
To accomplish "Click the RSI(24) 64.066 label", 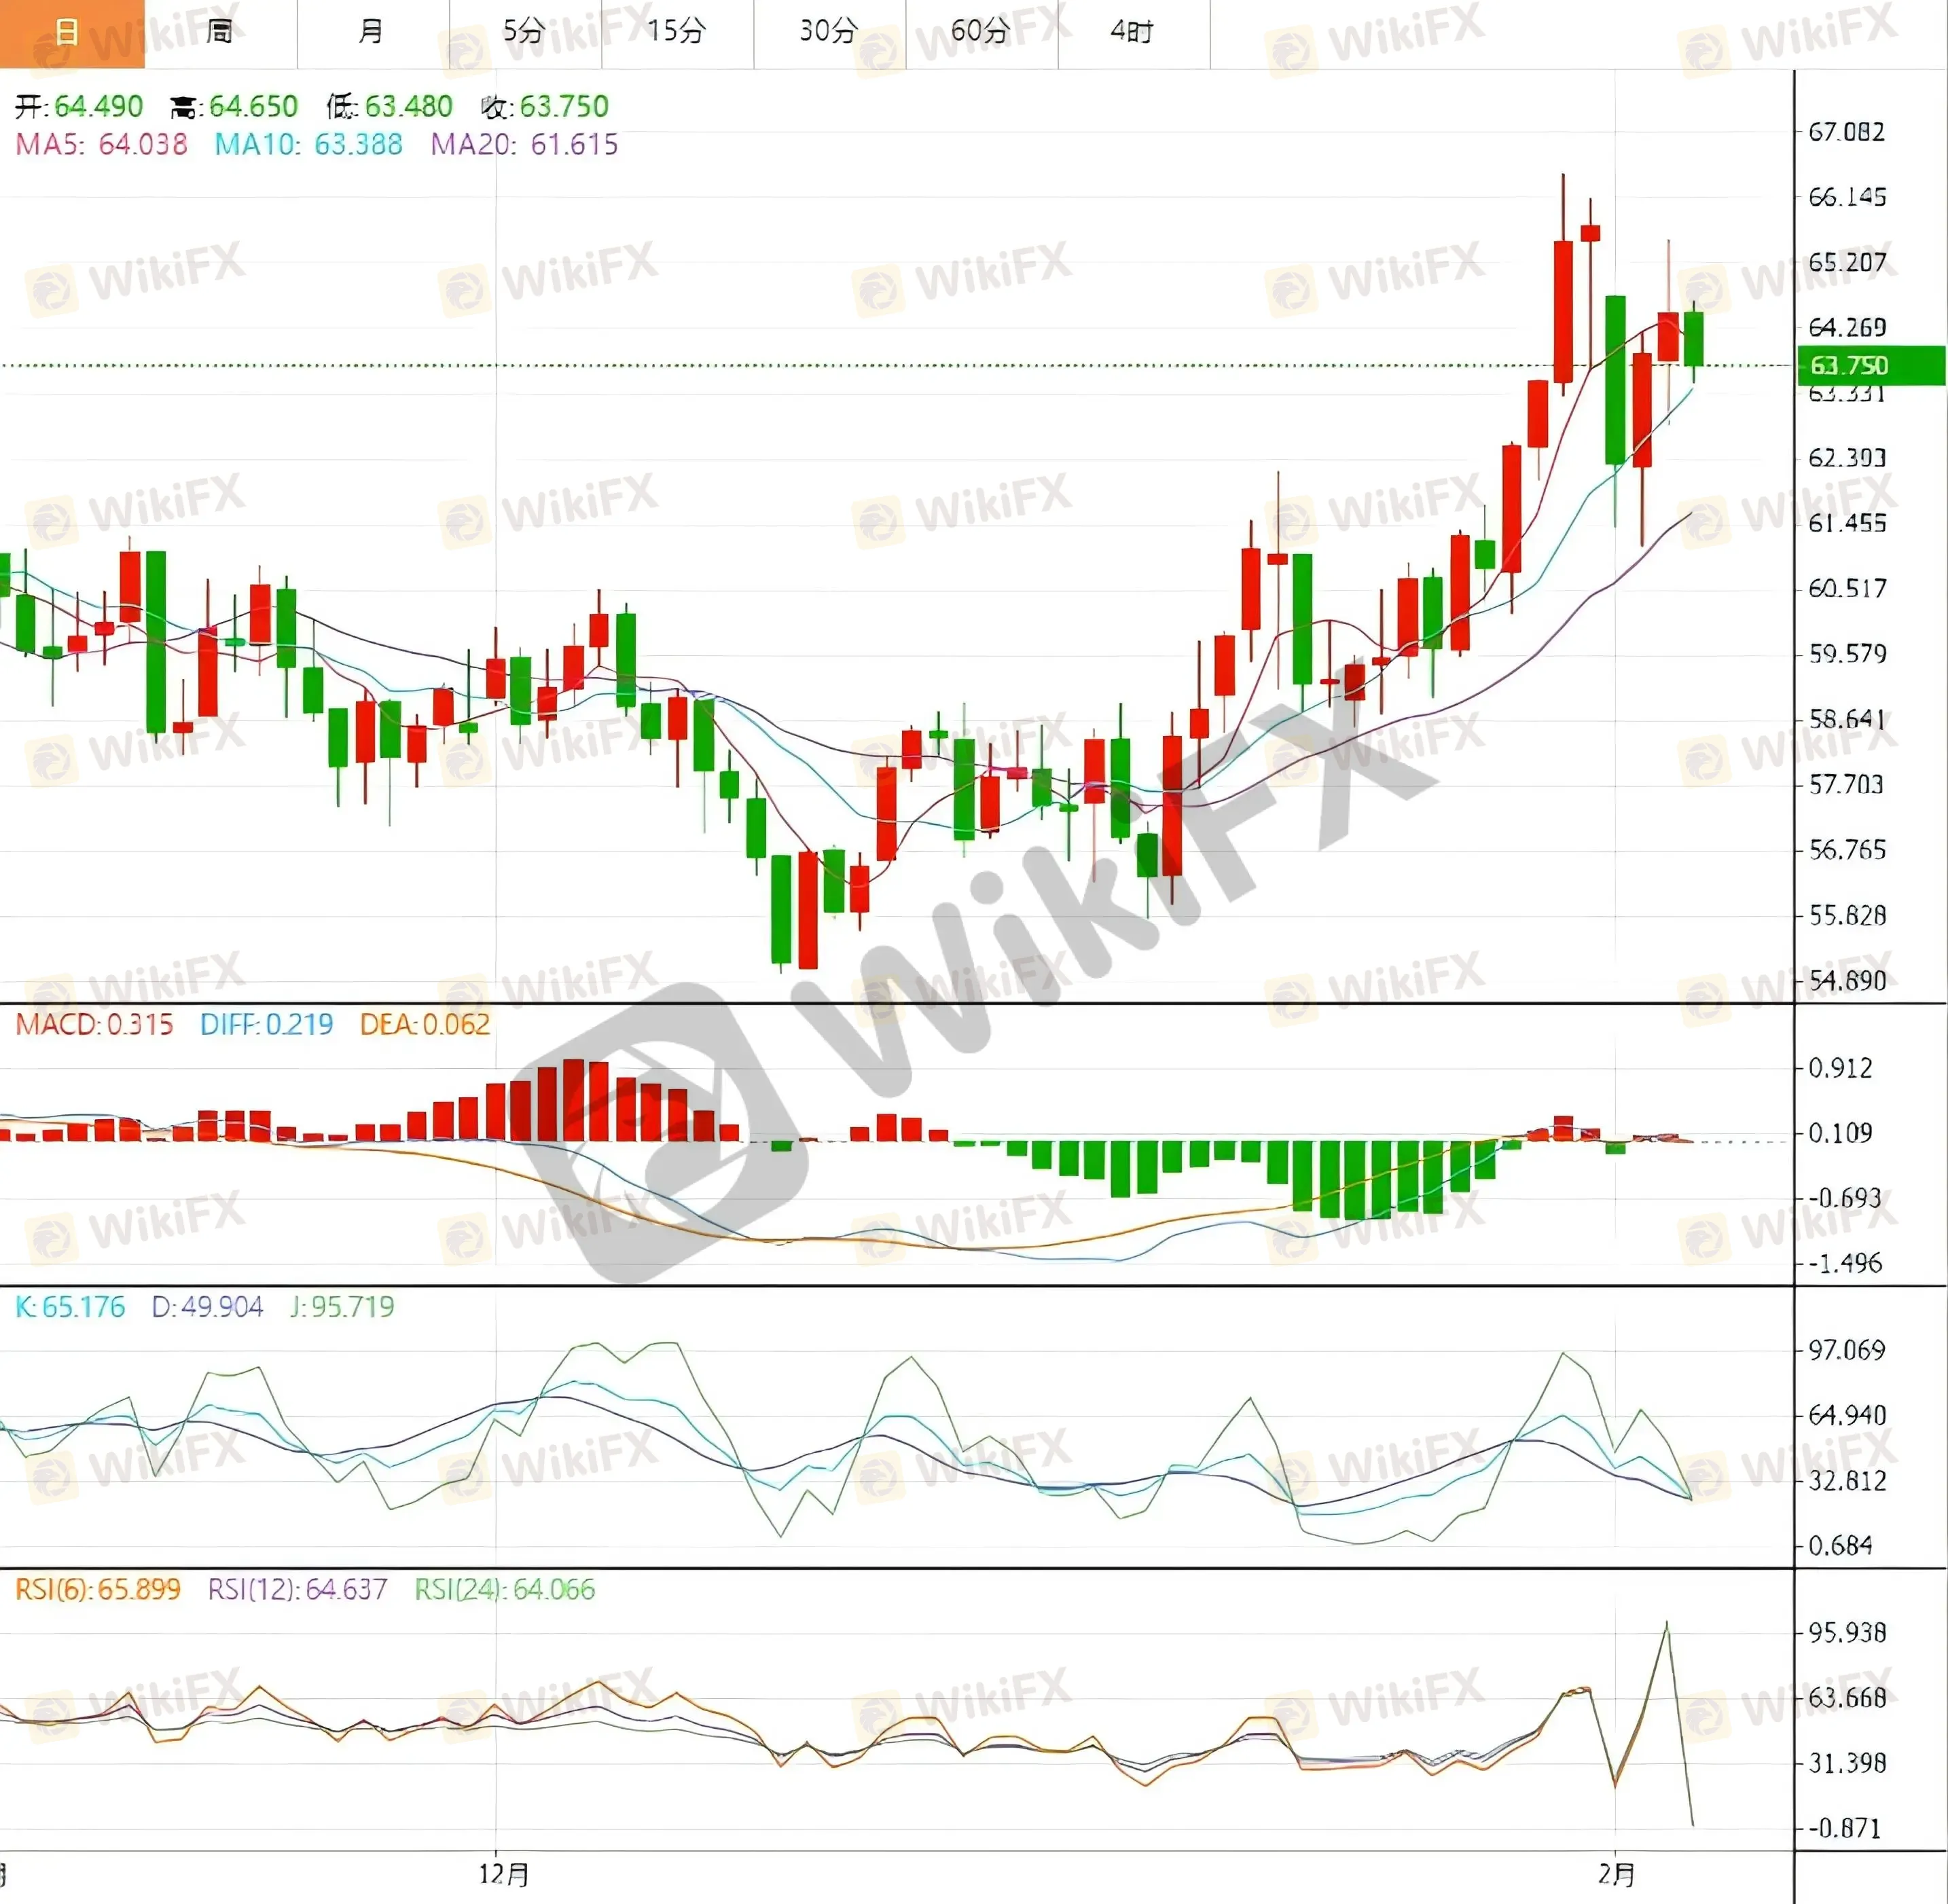I will 504,1589.
